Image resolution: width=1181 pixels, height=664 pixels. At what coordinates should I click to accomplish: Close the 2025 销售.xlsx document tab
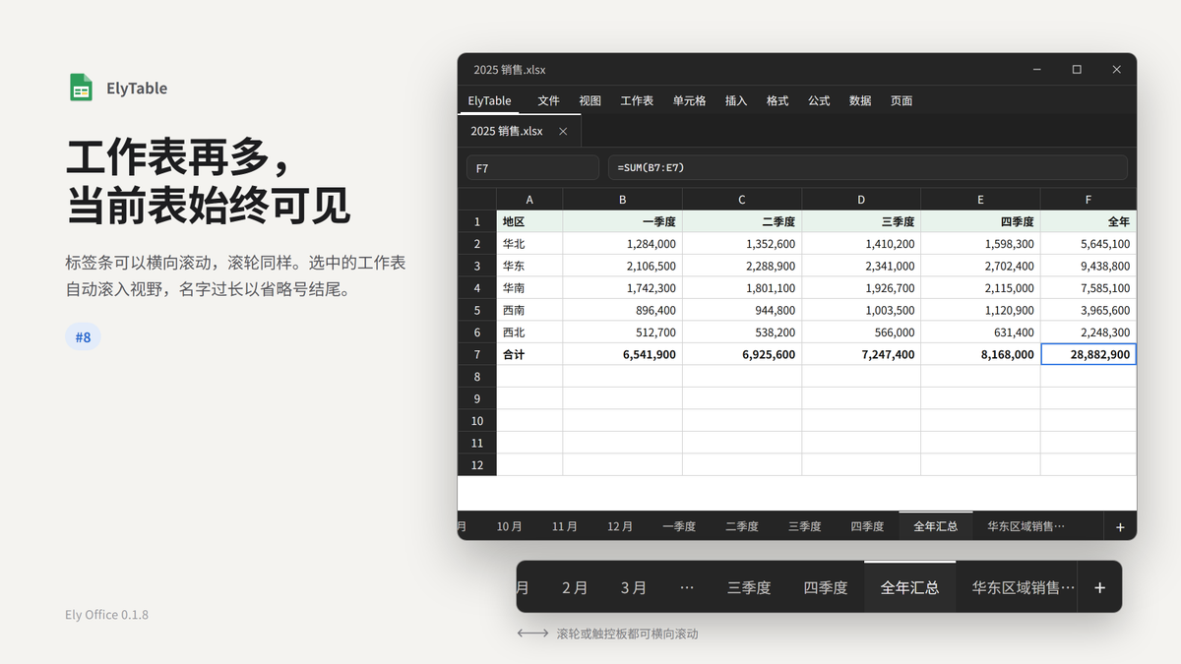click(563, 131)
